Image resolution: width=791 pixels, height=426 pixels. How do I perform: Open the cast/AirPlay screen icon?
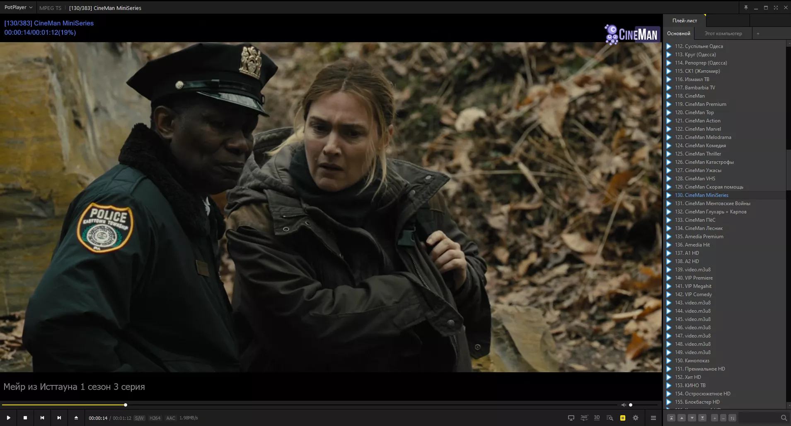[571, 418]
